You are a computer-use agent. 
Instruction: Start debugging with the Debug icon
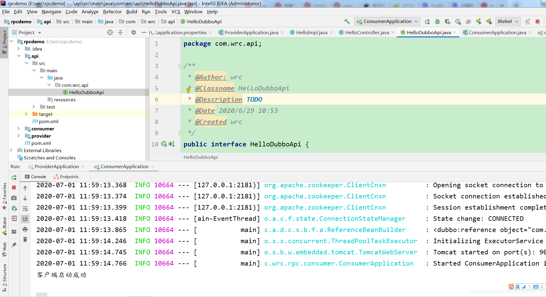point(437,21)
